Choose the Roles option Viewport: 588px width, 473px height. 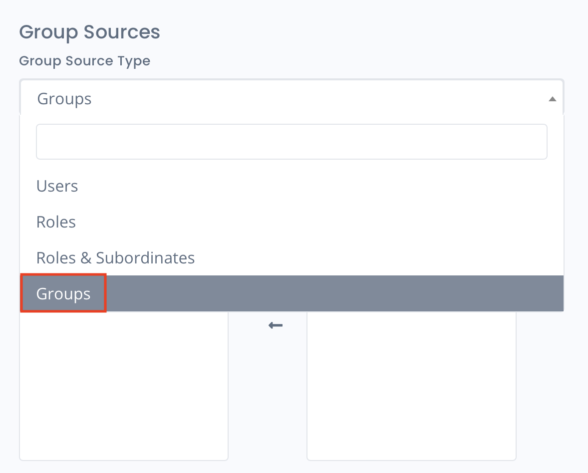[292, 222]
